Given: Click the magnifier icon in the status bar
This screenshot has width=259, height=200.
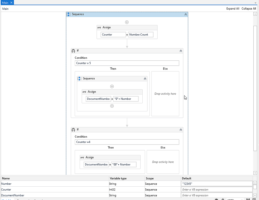Looking at the screenshot, I should 223,199.
